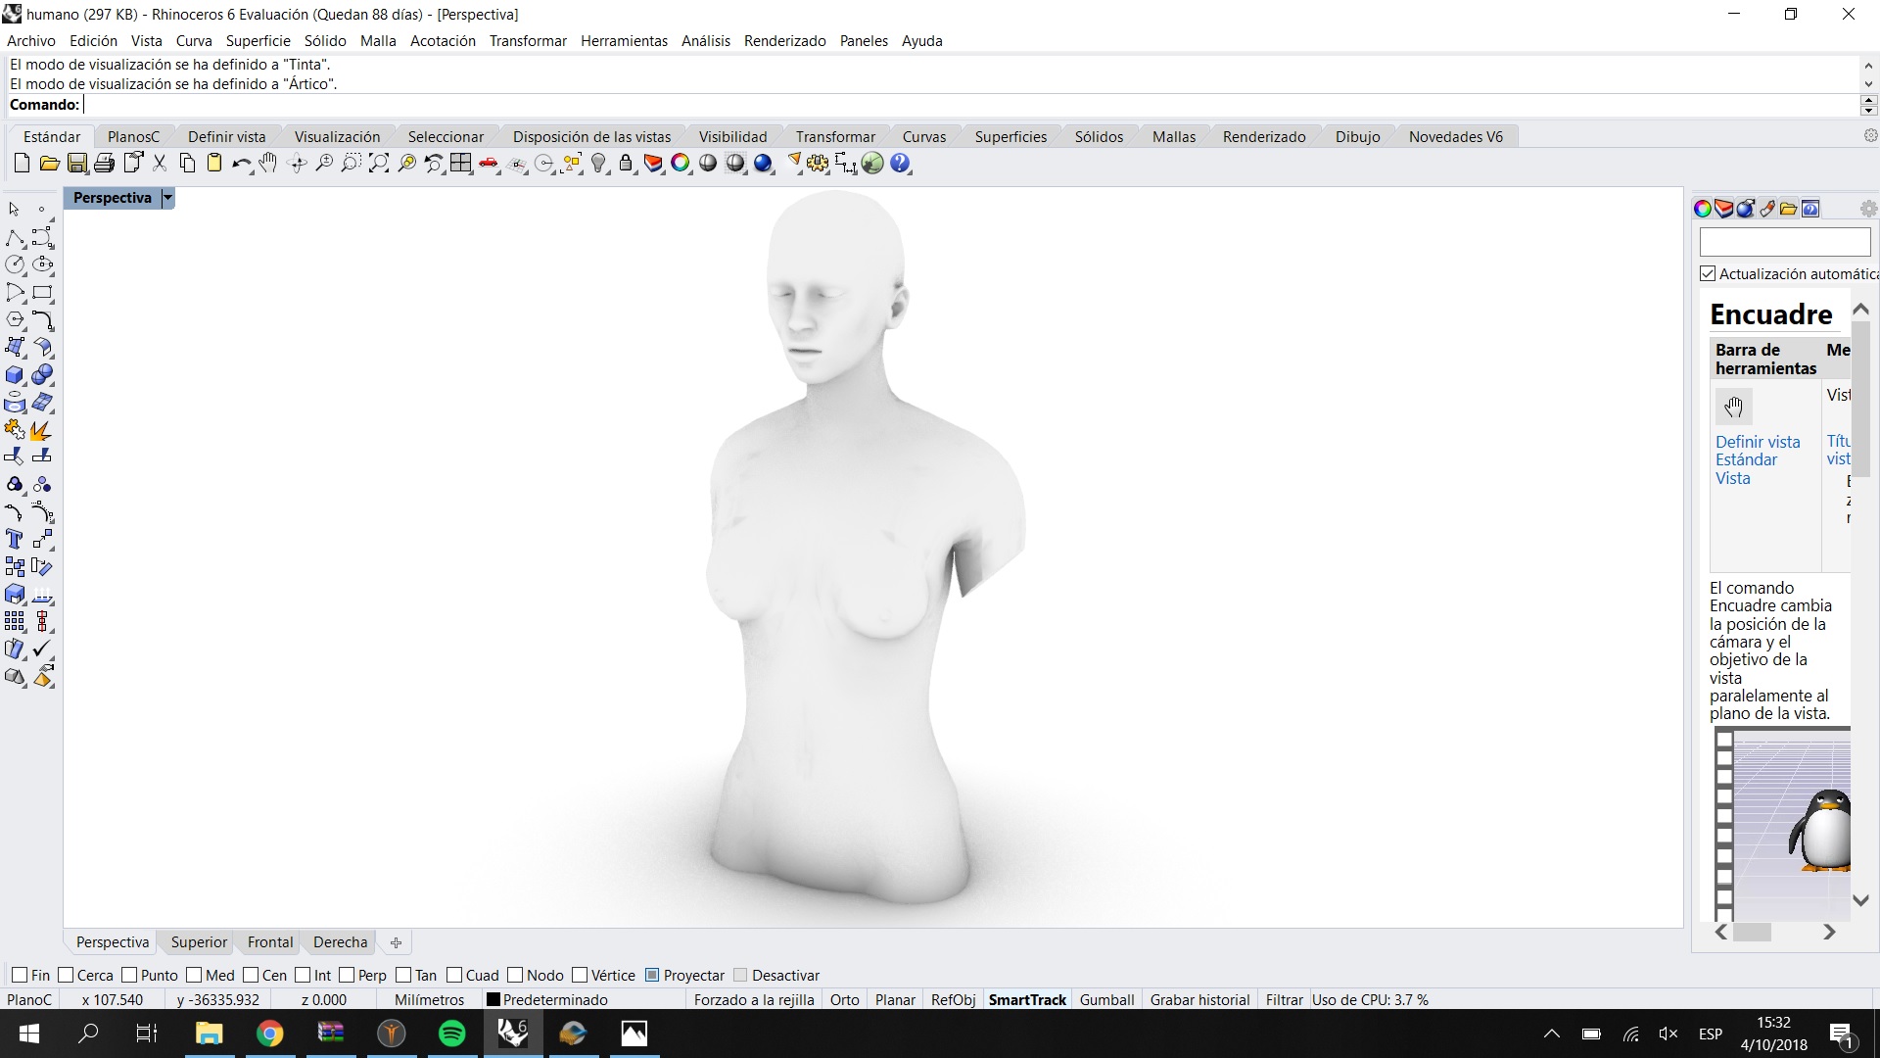Image resolution: width=1880 pixels, height=1058 pixels.
Task: Click the lock objects padlock icon
Action: click(626, 164)
